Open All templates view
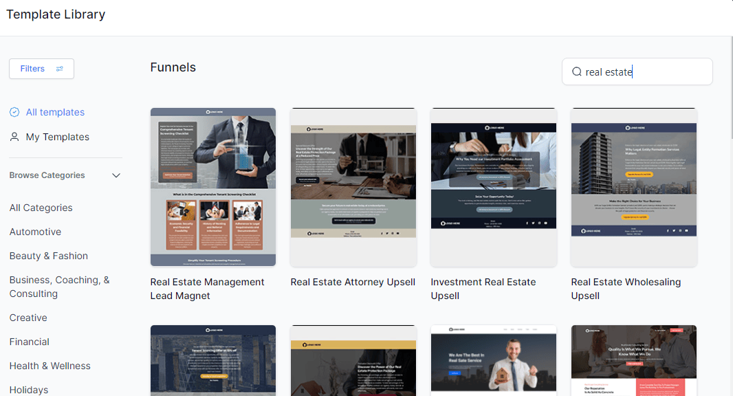This screenshot has height=396, width=733. click(55, 112)
